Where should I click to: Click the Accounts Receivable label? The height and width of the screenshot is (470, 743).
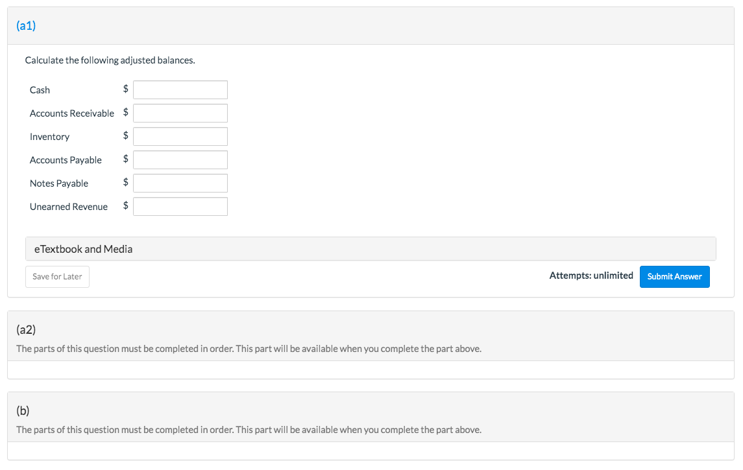[x=72, y=113]
